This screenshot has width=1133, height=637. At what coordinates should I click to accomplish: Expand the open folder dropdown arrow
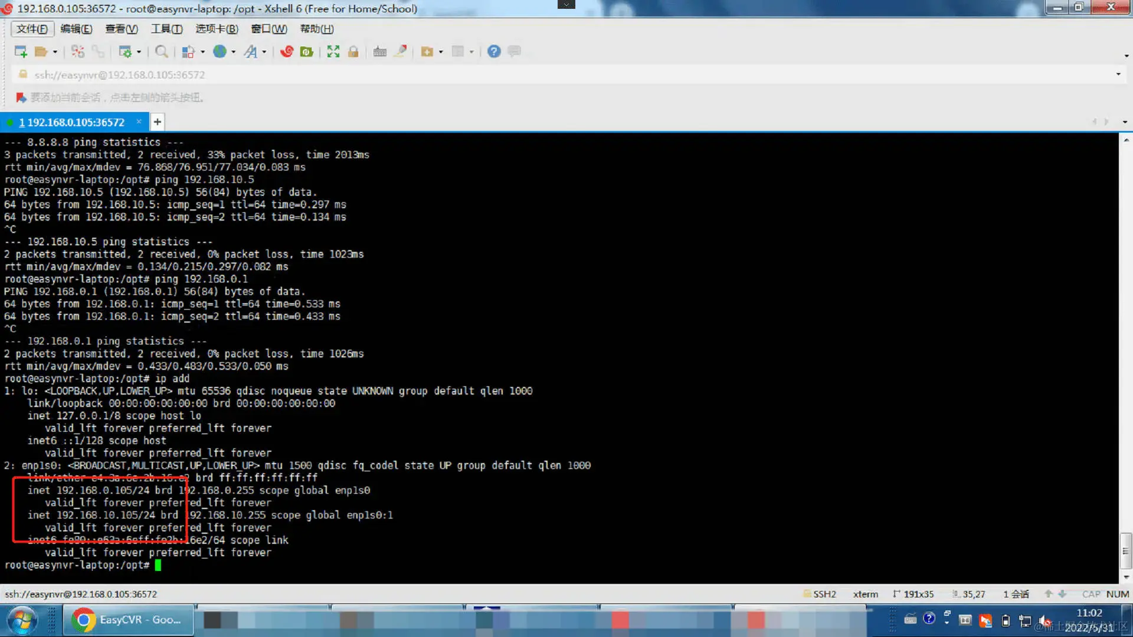click(x=55, y=52)
